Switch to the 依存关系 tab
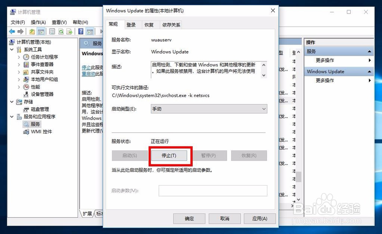 click(x=171, y=25)
